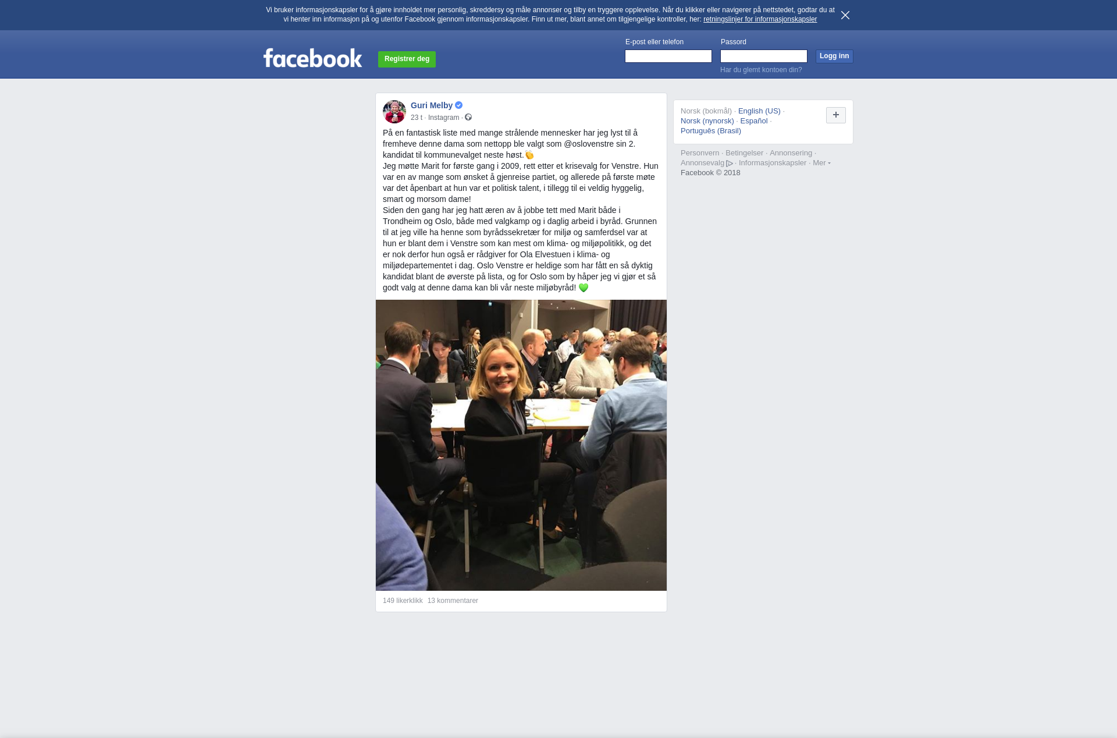Click the AdChoices triangle icon
The image size is (1117, 738).
(x=730, y=164)
